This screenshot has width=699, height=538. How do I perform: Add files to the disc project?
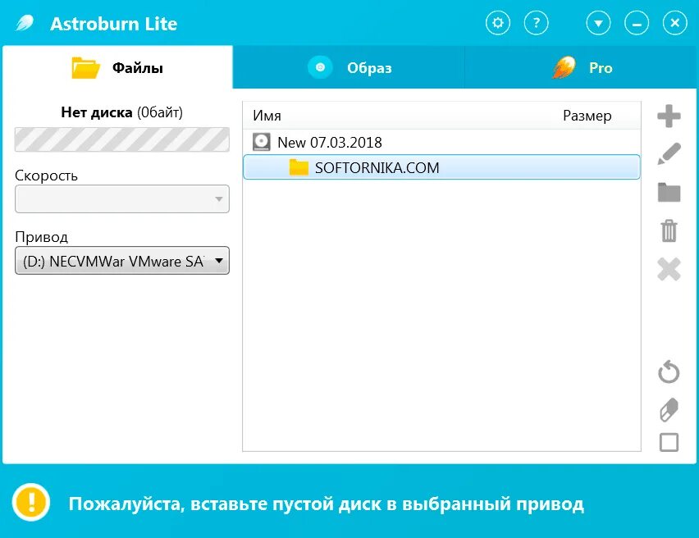(x=668, y=116)
